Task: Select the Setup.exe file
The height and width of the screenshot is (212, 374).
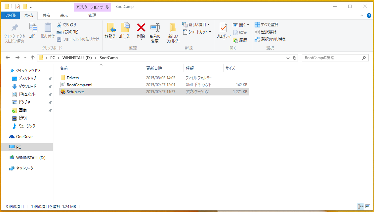Action: (154, 92)
